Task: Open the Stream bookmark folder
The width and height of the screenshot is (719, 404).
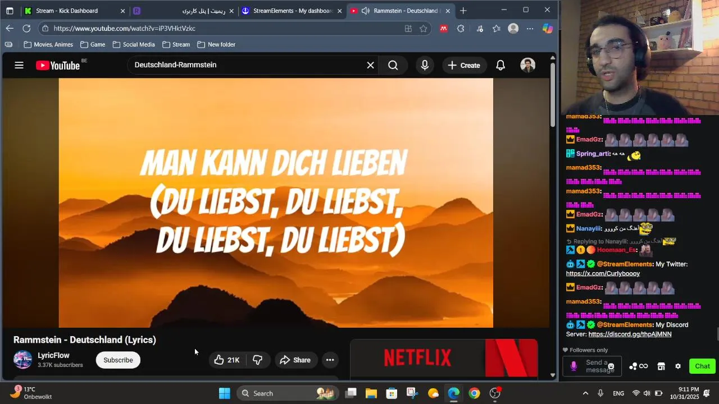Action: point(176,44)
